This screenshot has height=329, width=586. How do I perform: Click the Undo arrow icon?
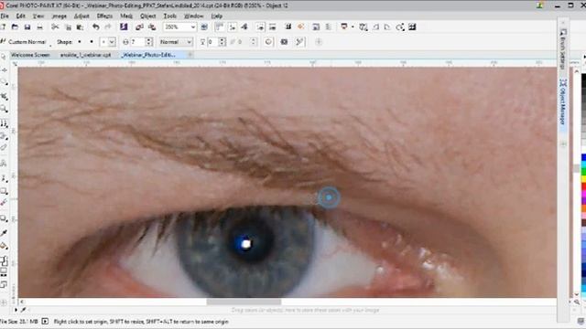pos(95,27)
